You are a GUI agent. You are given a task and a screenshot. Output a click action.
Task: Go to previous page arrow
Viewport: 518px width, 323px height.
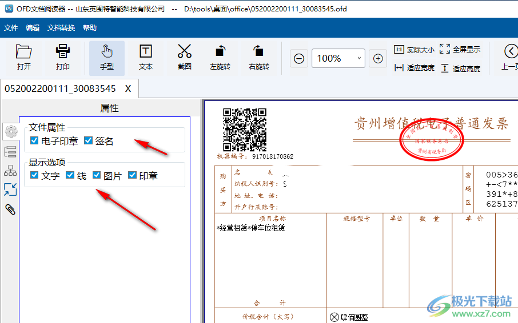click(511, 51)
